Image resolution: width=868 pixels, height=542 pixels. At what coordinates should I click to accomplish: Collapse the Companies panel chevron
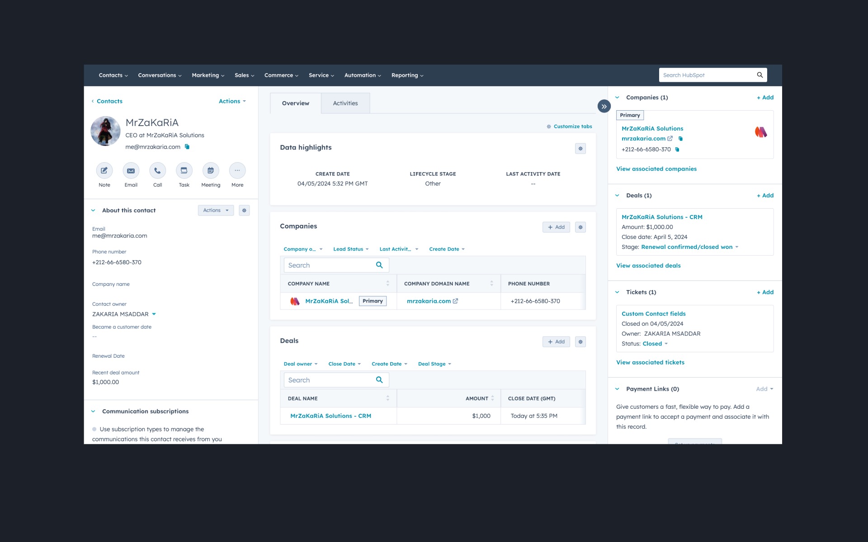(618, 98)
